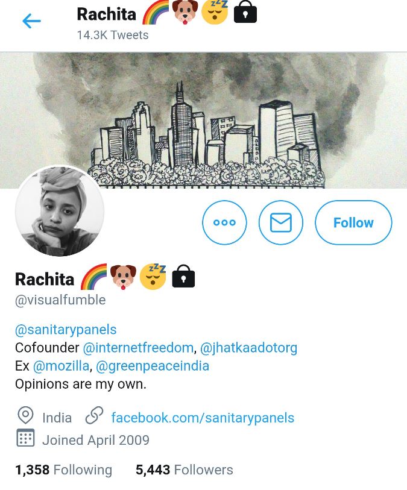
Task: Open the @sanitarypanels mention
Action: tap(66, 330)
